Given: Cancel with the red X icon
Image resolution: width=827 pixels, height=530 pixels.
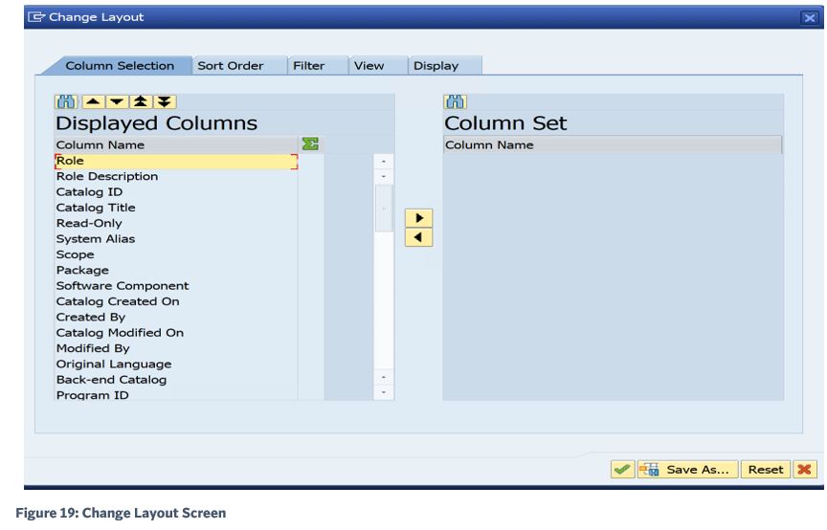Looking at the screenshot, I should click(x=804, y=470).
